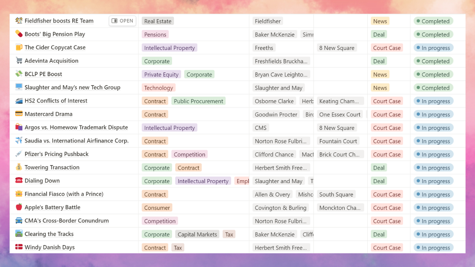Click the Freeths firm tag in Cider Copycat row
Image resolution: width=475 pixels, height=267 pixels.
point(264,48)
